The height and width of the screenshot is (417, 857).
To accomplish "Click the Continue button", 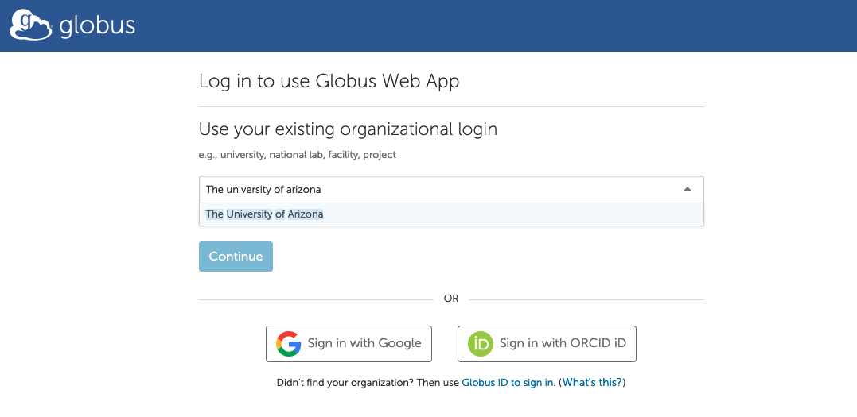I will [236, 257].
